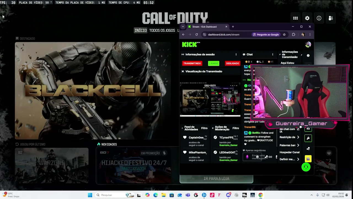
Task: Open the Chrome three-dot menu
Action: tap(310, 35)
